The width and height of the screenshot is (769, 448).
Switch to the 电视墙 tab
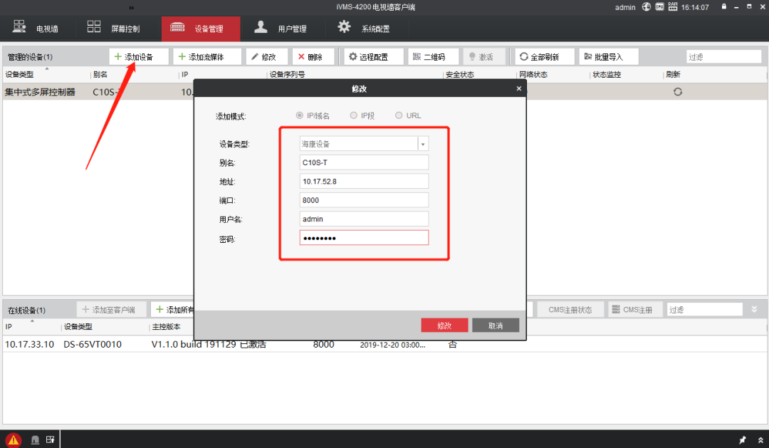(x=37, y=28)
